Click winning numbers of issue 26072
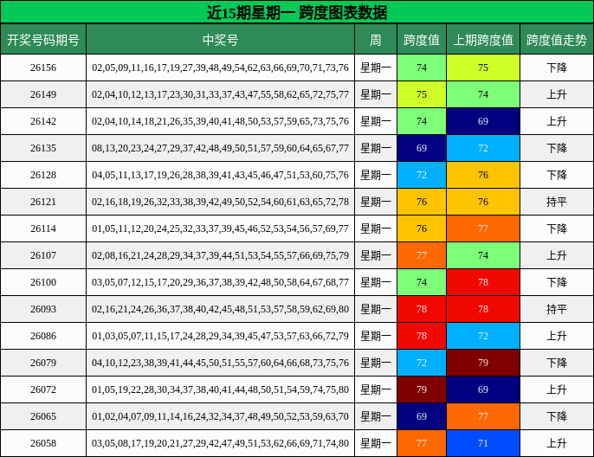Viewport: 594px width, 457px height. coord(221,390)
